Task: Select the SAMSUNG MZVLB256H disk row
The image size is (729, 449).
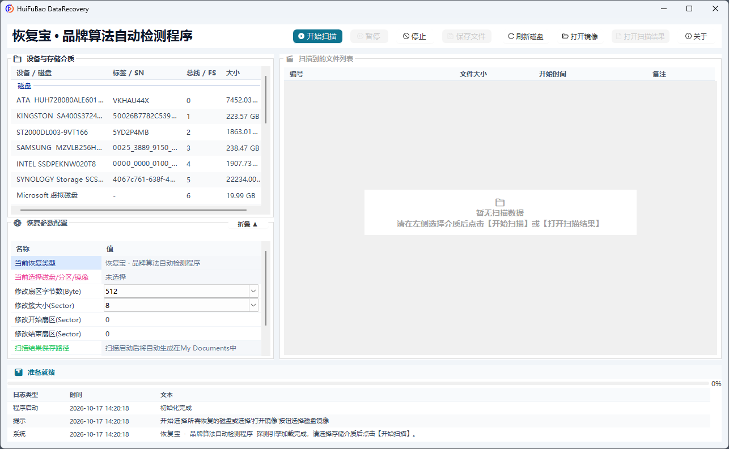Action: click(x=136, y=148)
